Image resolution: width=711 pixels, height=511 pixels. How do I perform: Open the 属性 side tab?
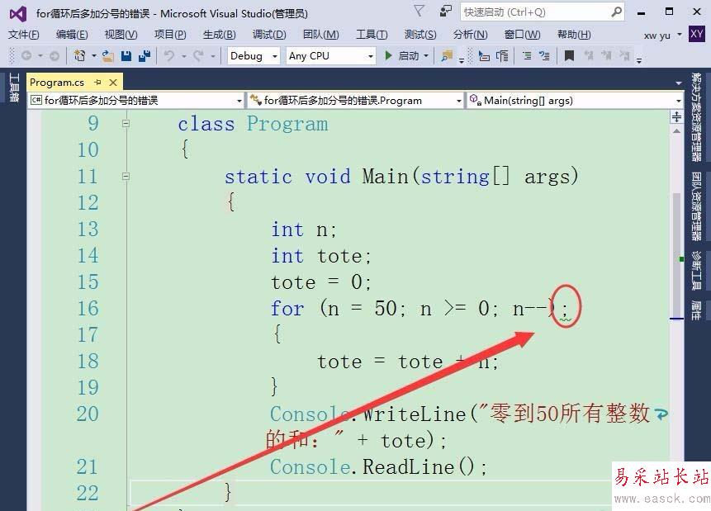coord(696,310)
